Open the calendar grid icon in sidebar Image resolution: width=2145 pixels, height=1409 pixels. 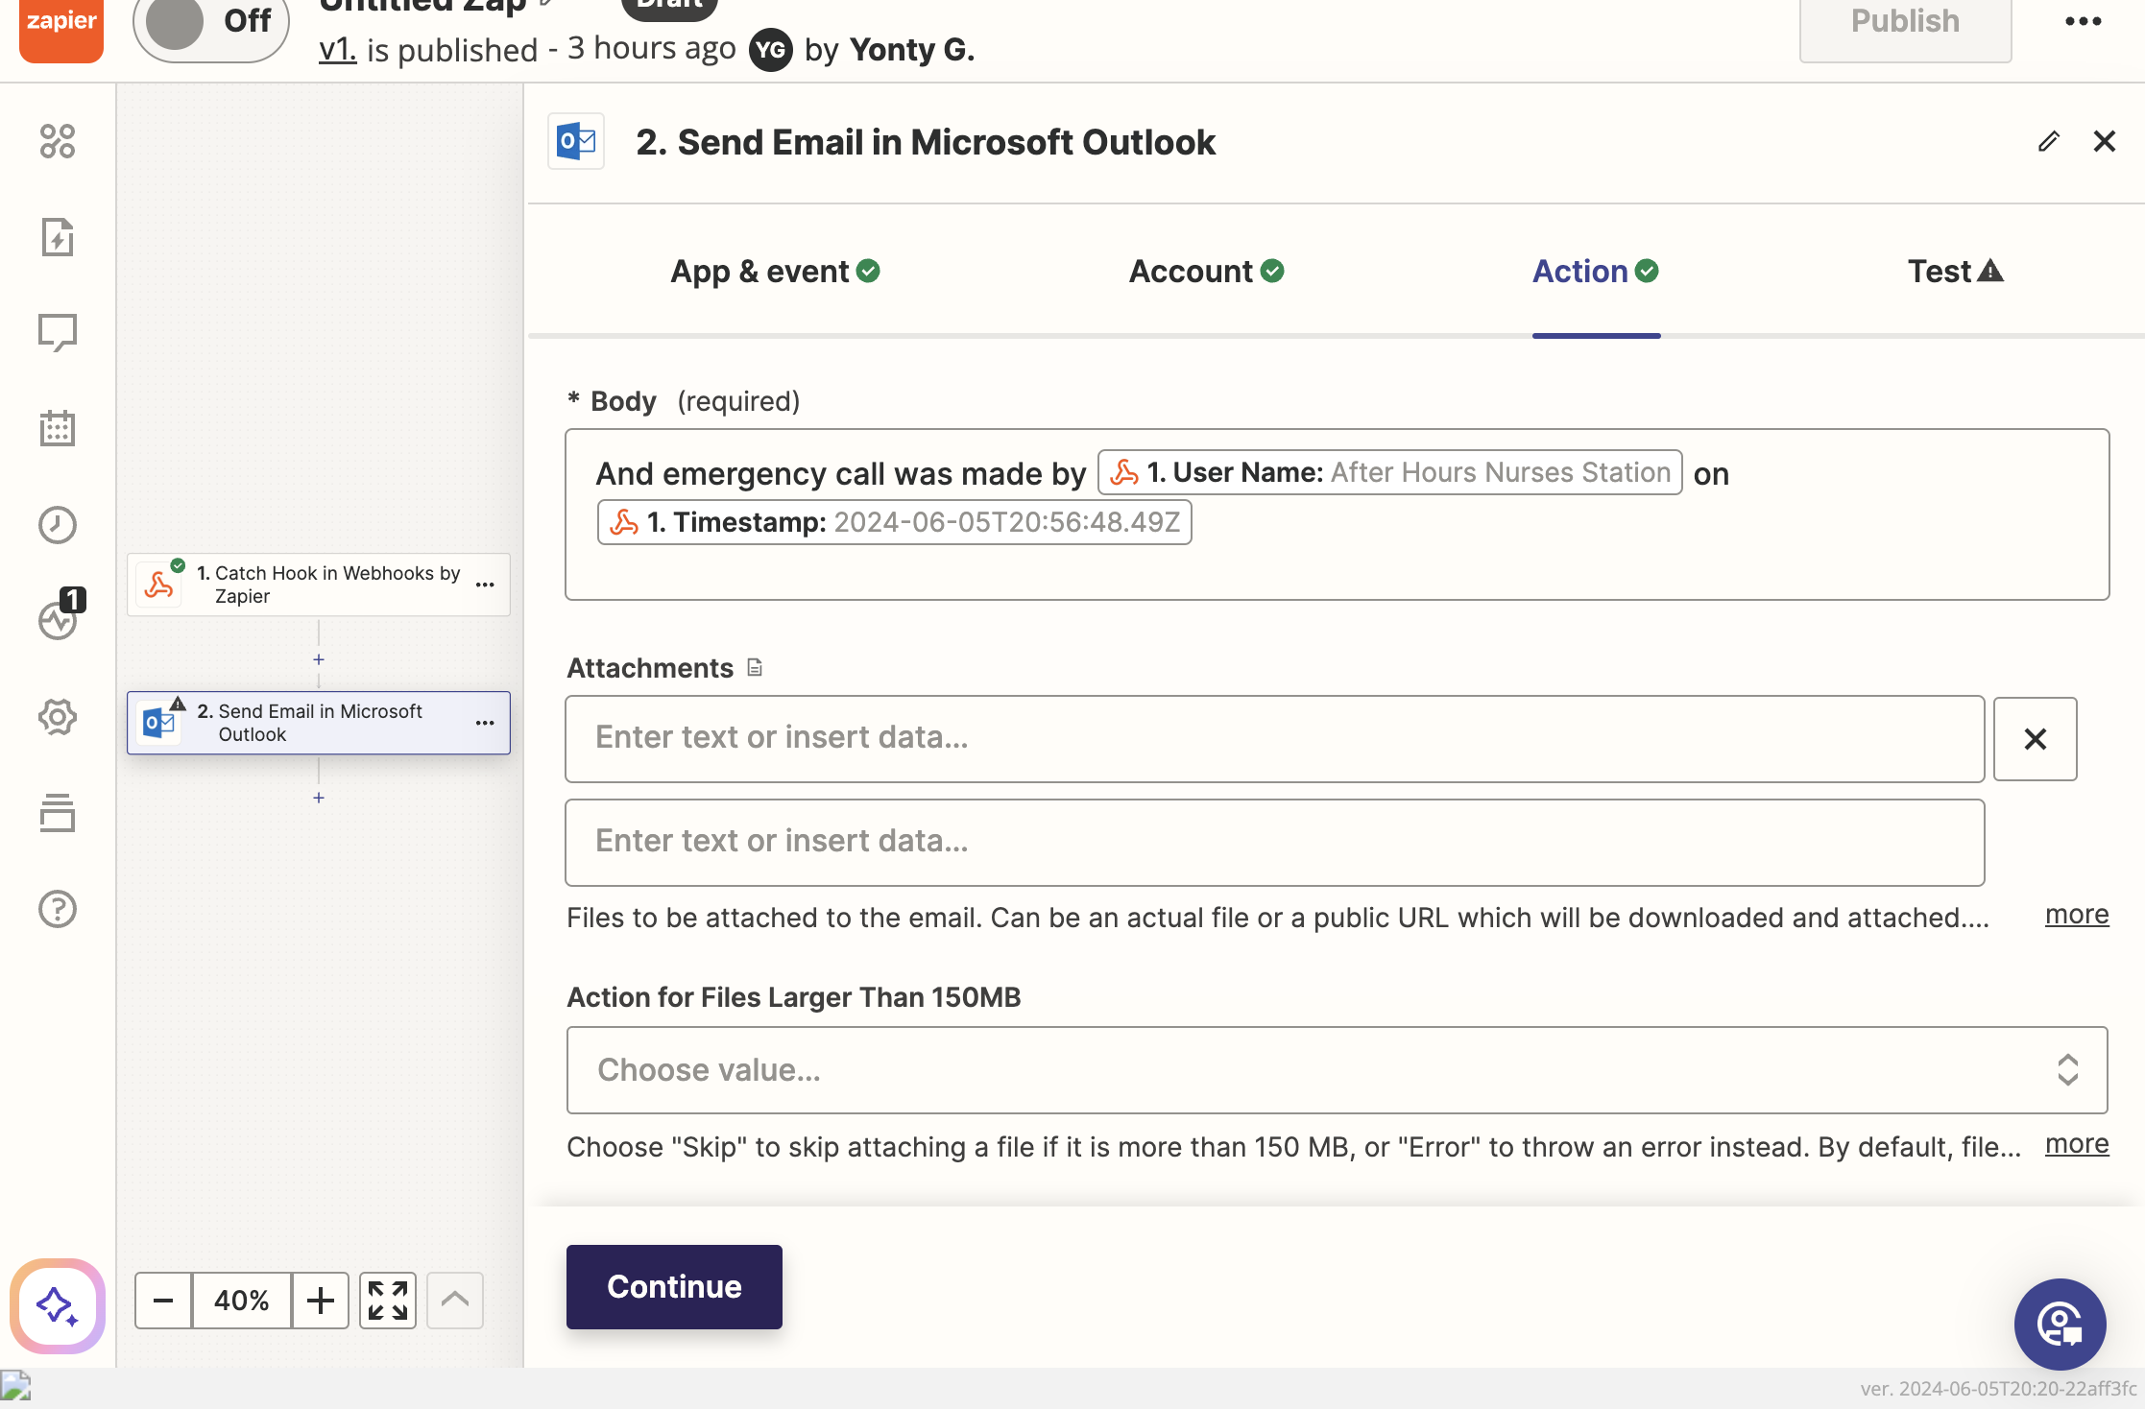click(58, 428)
